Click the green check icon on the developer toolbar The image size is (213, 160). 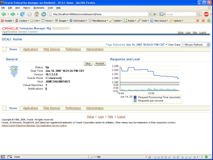[209, 21]
